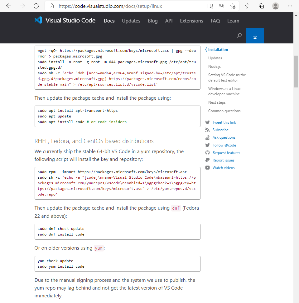
Task: Click the Follow @code link
Action: pyautogui.click(x=224, y=145)
